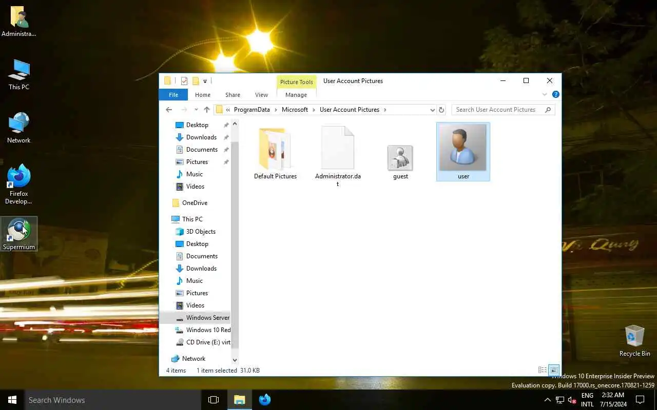Click the search magnifier icon
The image size is (657, 410).
548,110
